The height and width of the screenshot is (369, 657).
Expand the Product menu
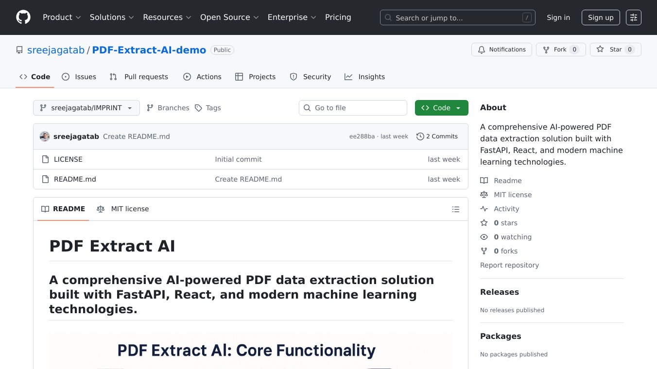(61, 17)
